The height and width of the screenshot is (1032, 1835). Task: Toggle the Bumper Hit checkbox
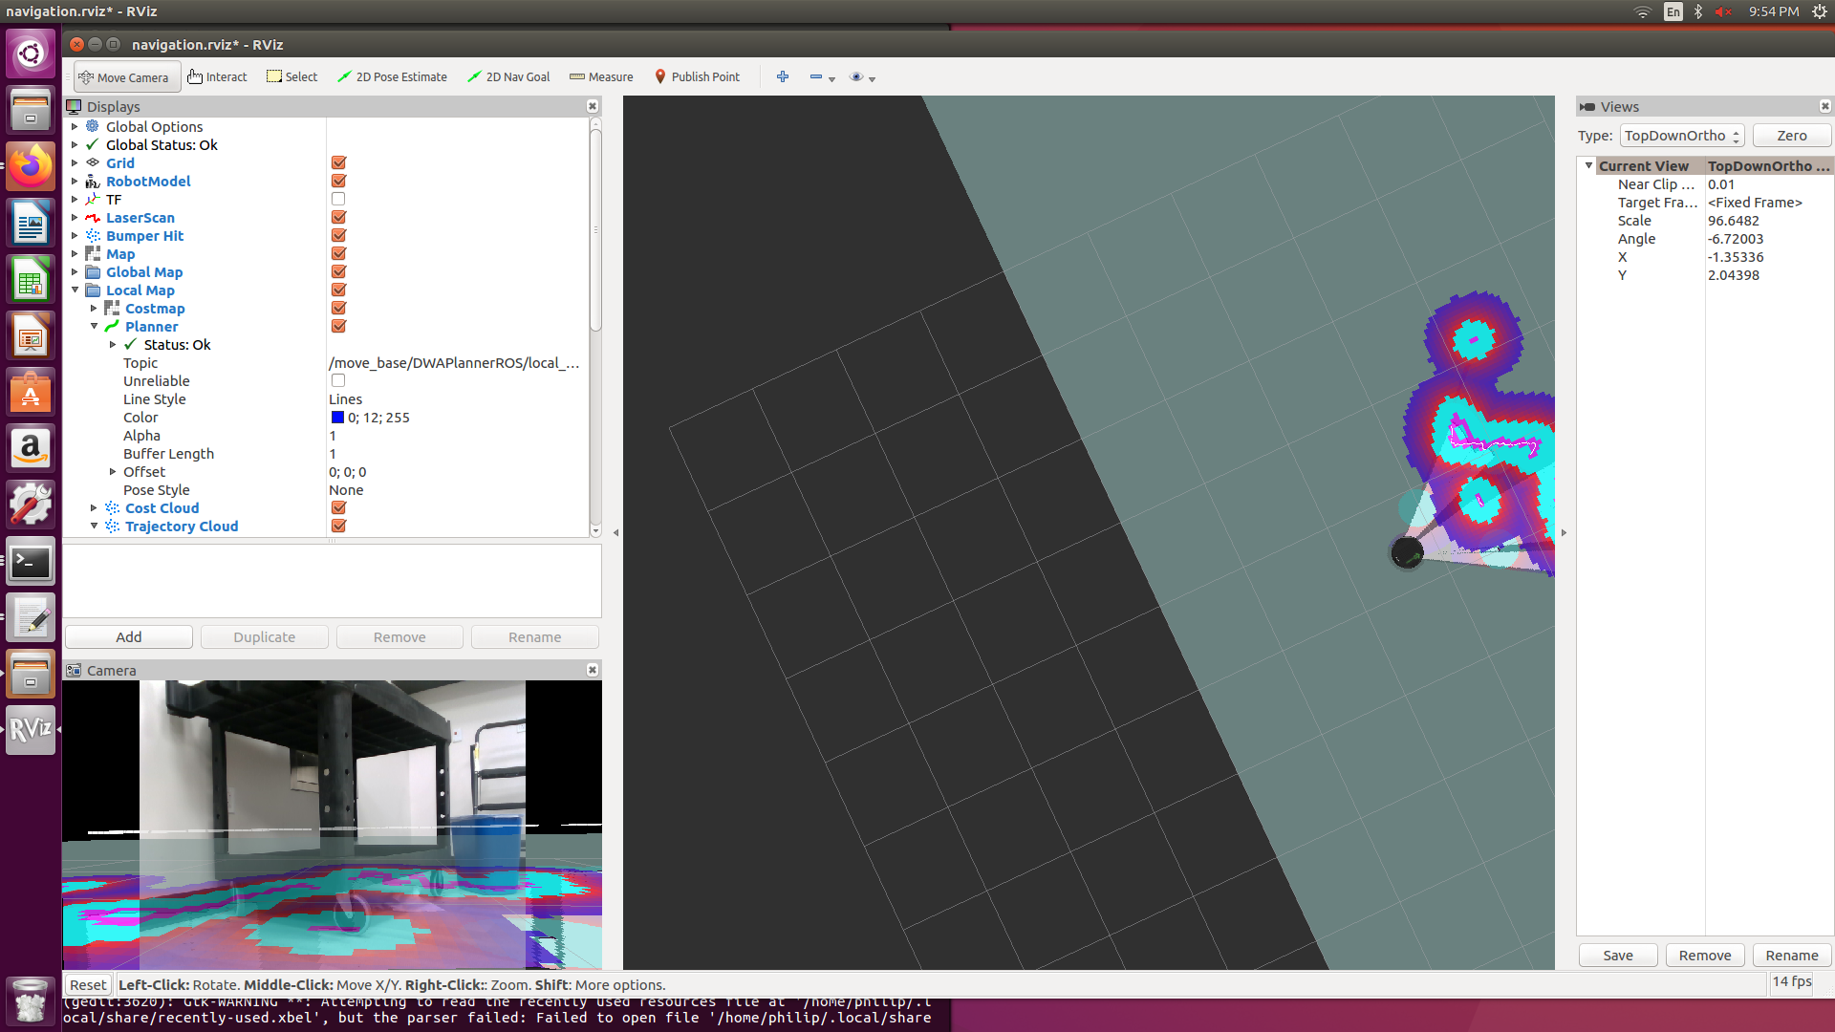[338, 236]
